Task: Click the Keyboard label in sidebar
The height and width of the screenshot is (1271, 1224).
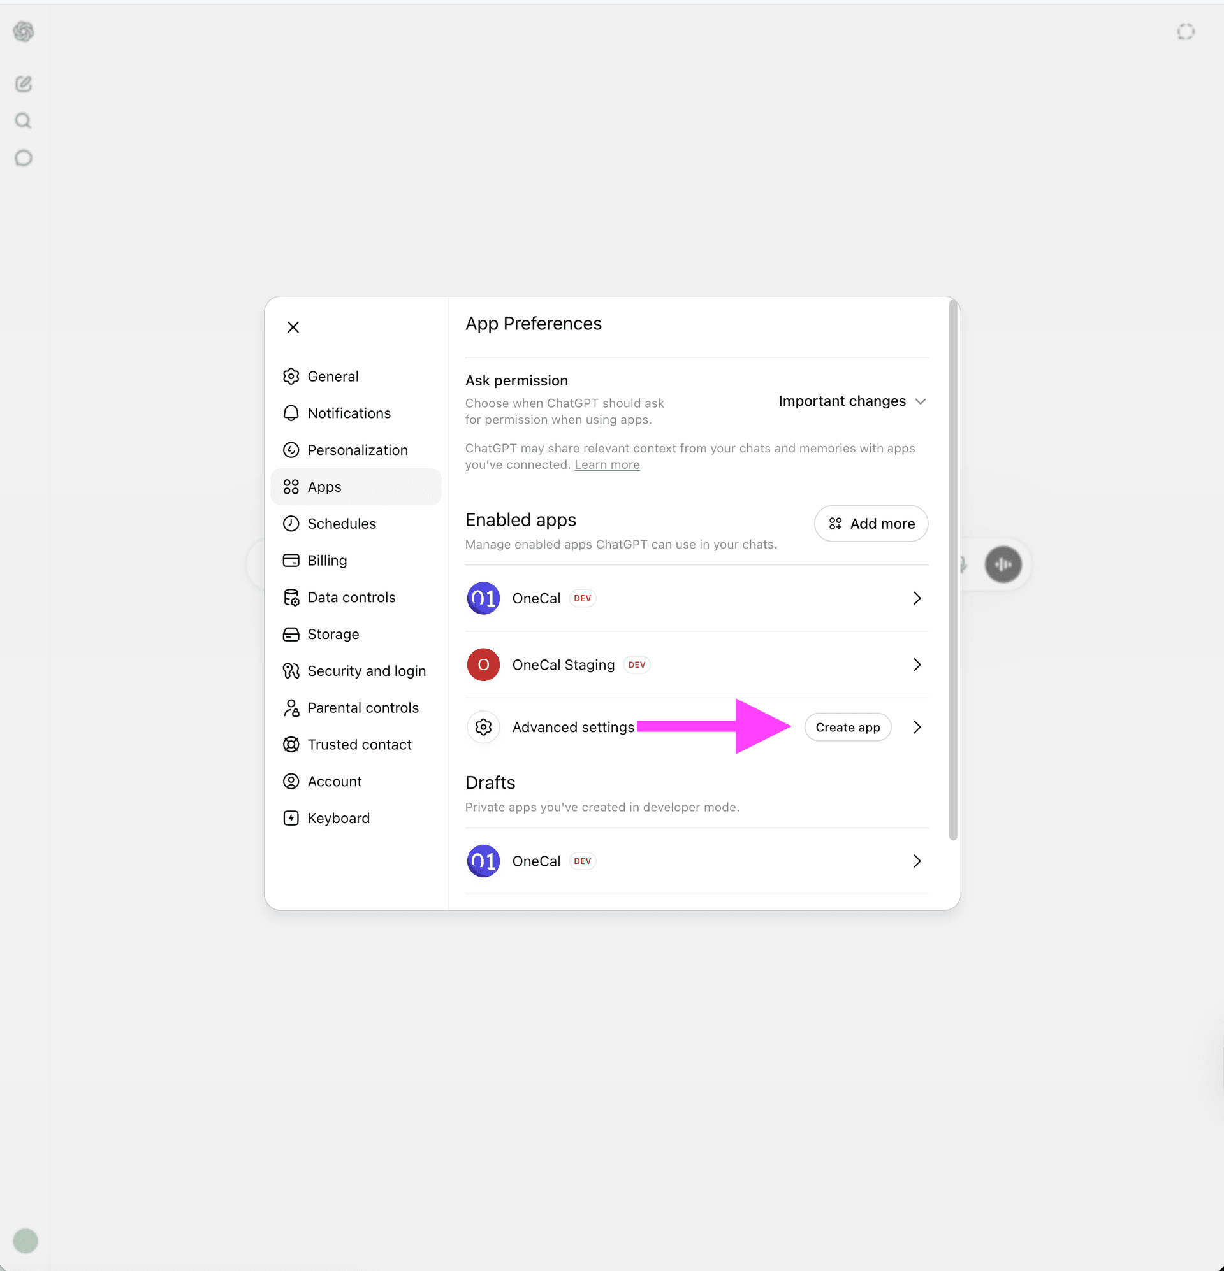Action: [x=338, y=819]
